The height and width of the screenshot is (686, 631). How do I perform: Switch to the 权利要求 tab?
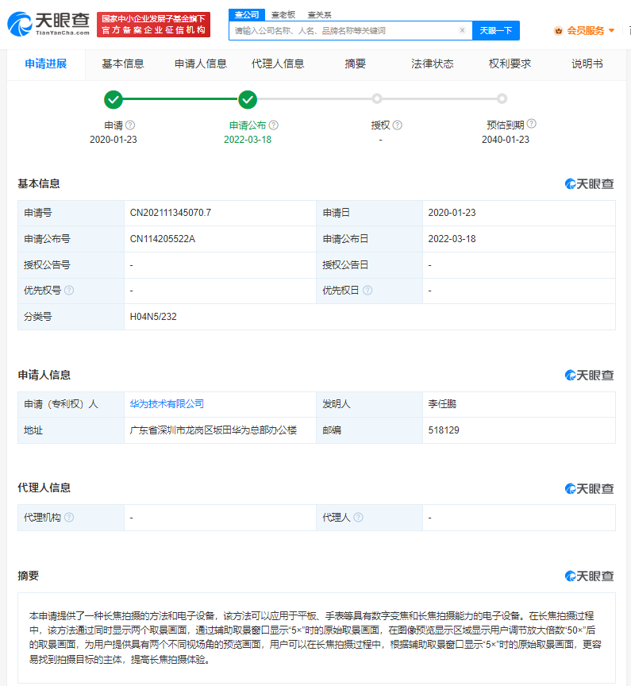(x=510, y=64)
